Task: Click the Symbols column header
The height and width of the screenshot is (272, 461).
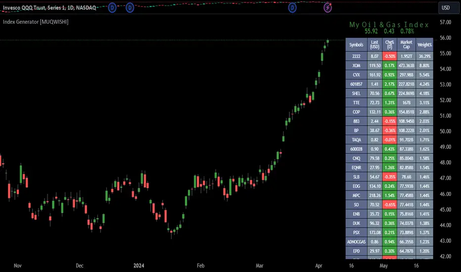Action: tap(356, 45)
